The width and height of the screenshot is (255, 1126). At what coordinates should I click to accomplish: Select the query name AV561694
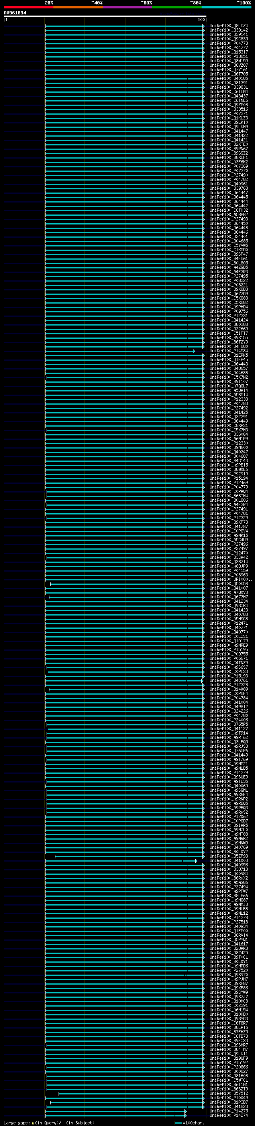click(15, 13)
